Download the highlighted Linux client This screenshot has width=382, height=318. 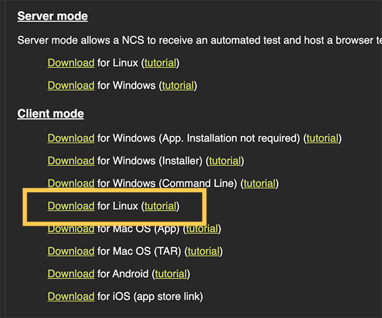[x=71, y=206]
